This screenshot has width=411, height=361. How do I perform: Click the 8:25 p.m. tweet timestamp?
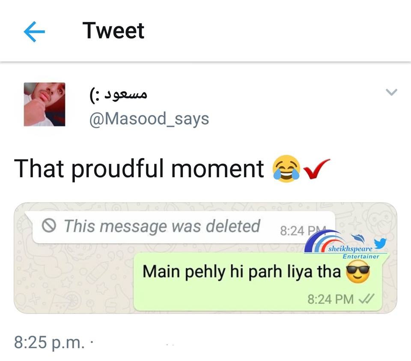pos(49,342)
